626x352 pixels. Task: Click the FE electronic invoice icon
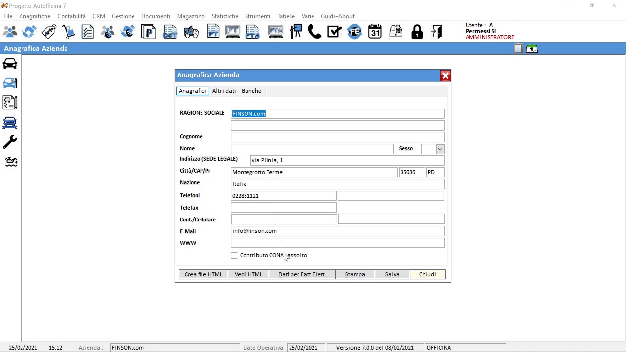click(x=355, y=32)
